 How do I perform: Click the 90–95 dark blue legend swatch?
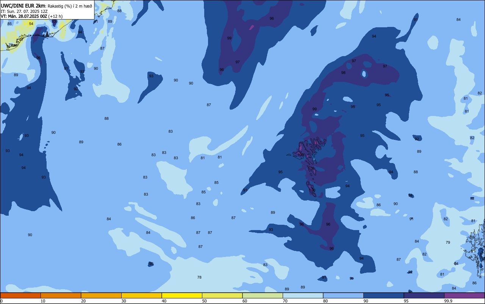tap(383, 295)
